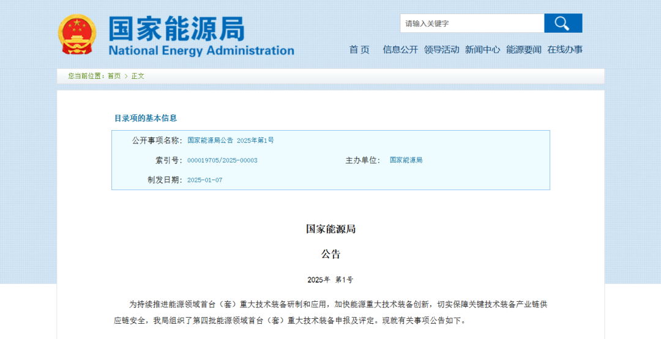661x339 pixels.
Task: Click the 公告 article heading
Action: [331, 255]
